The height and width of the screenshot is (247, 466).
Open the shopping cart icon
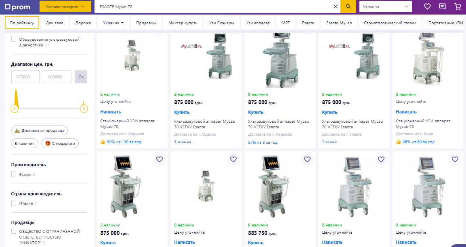point(458,6)
